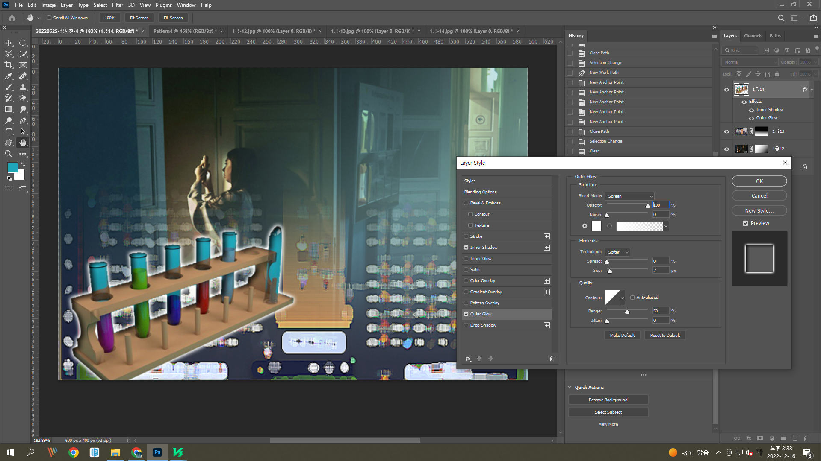
Task: Uncheck the Preview checkbox
Action: (x=745, y=223)
